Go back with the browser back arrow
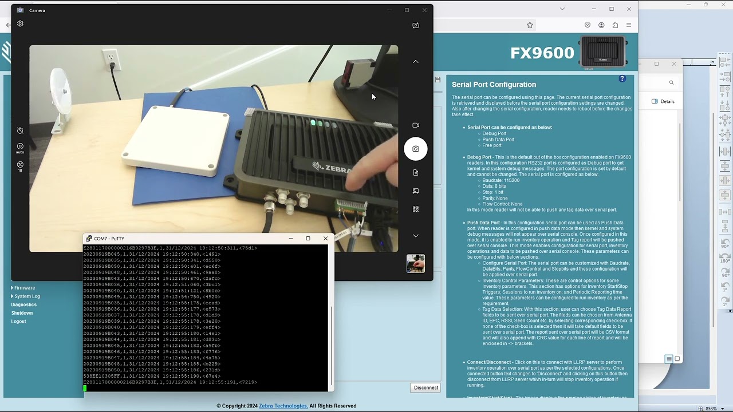 point(8,25)
